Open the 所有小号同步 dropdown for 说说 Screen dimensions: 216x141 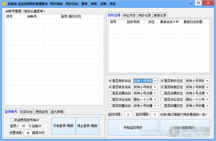point(145,81)
